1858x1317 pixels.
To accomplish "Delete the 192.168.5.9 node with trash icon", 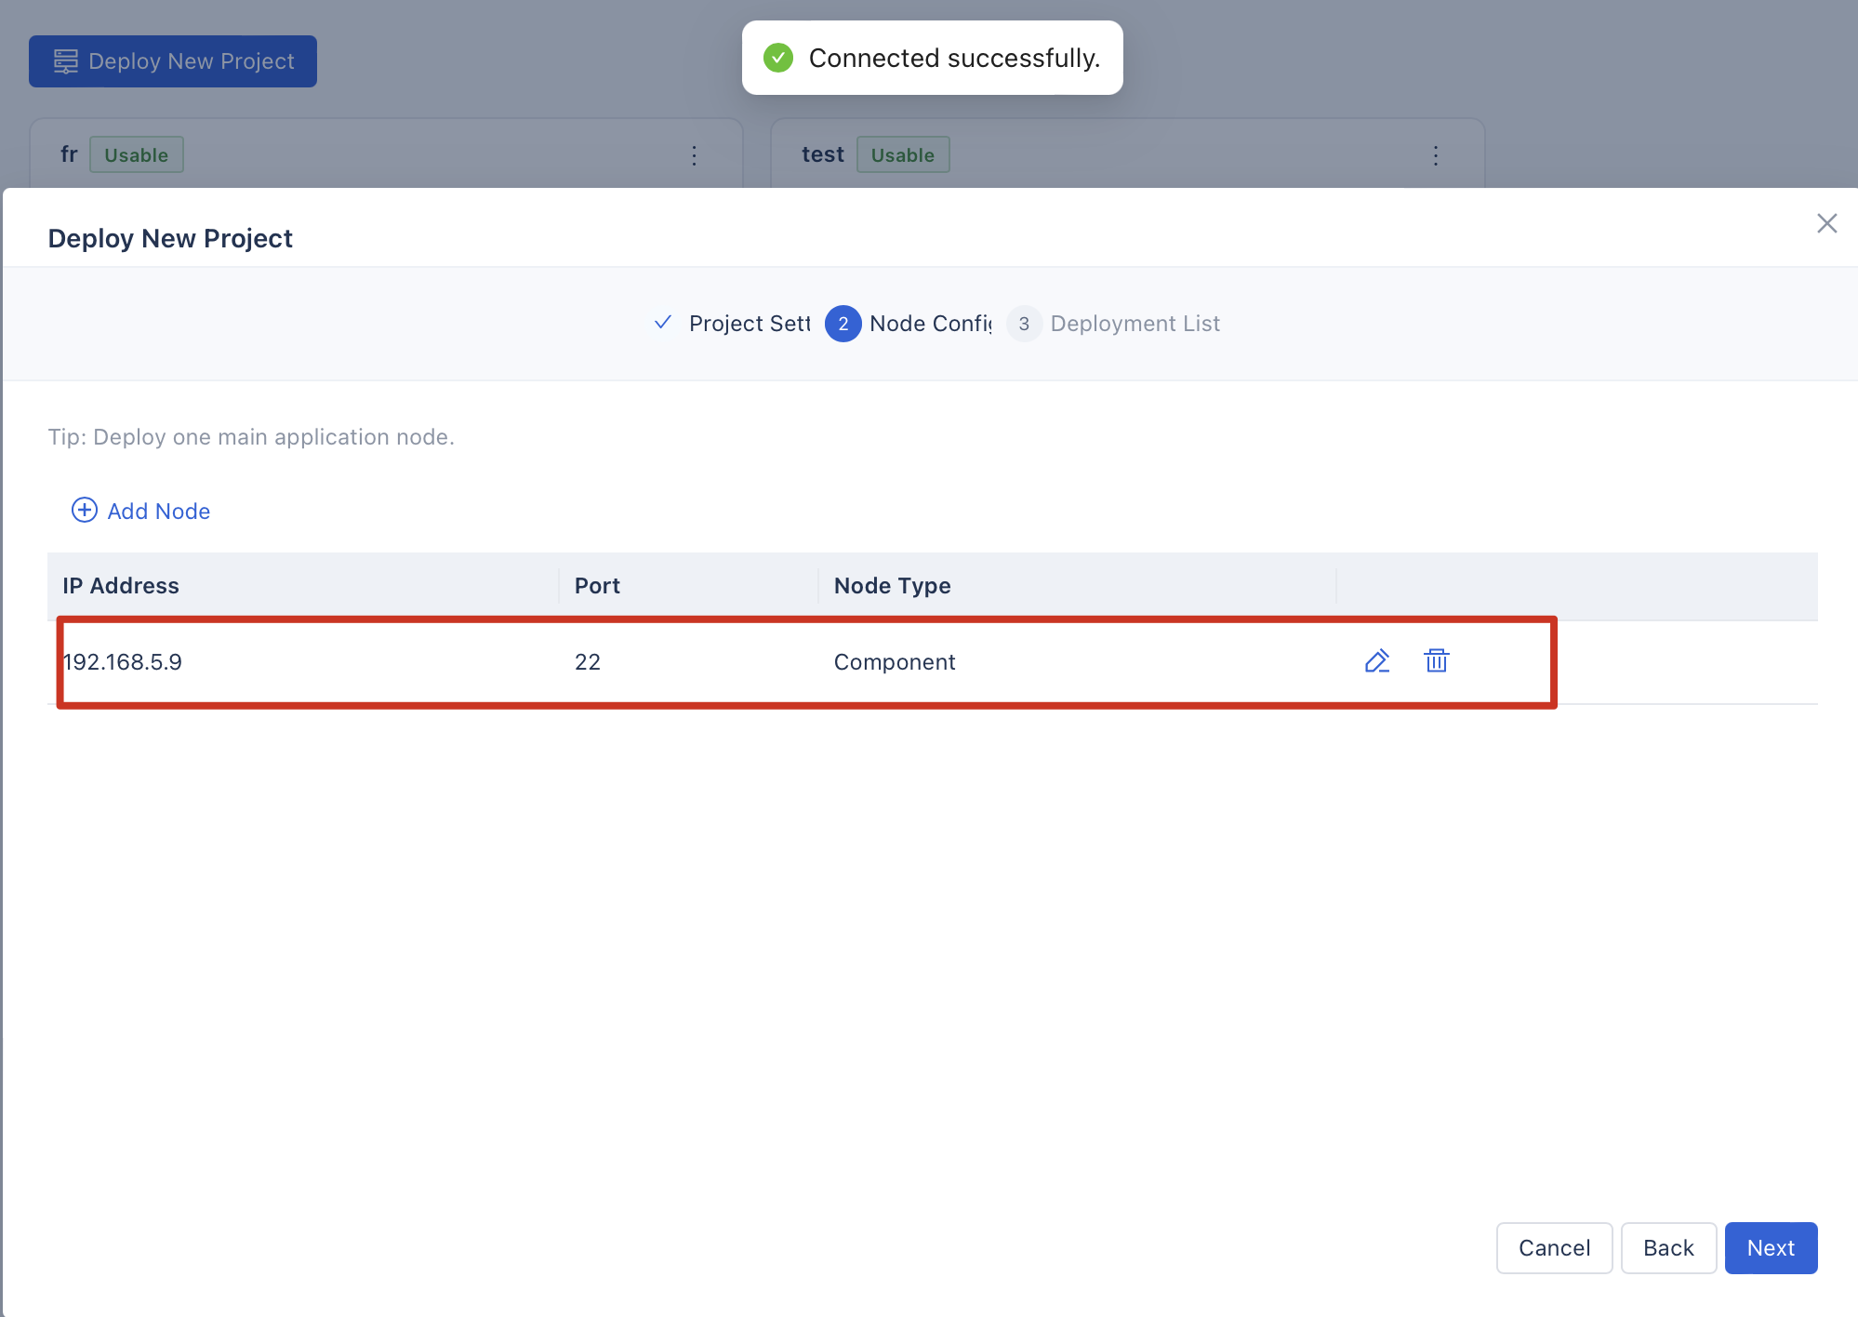I will point(1436,661).
